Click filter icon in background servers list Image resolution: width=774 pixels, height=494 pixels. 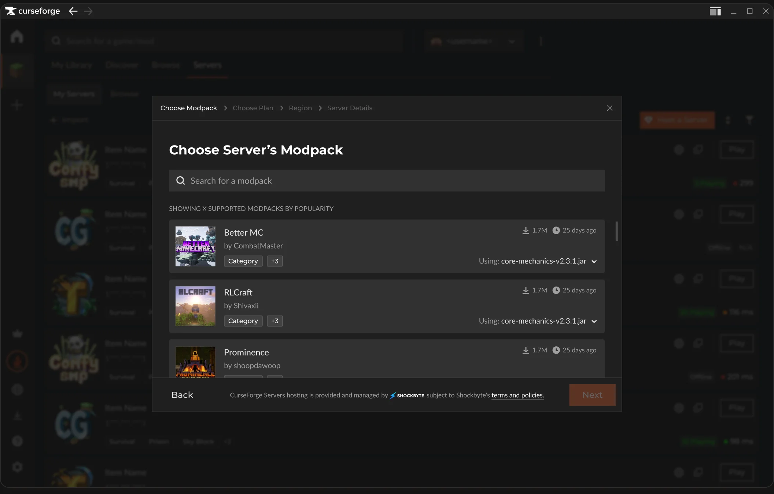coord(749,120)
